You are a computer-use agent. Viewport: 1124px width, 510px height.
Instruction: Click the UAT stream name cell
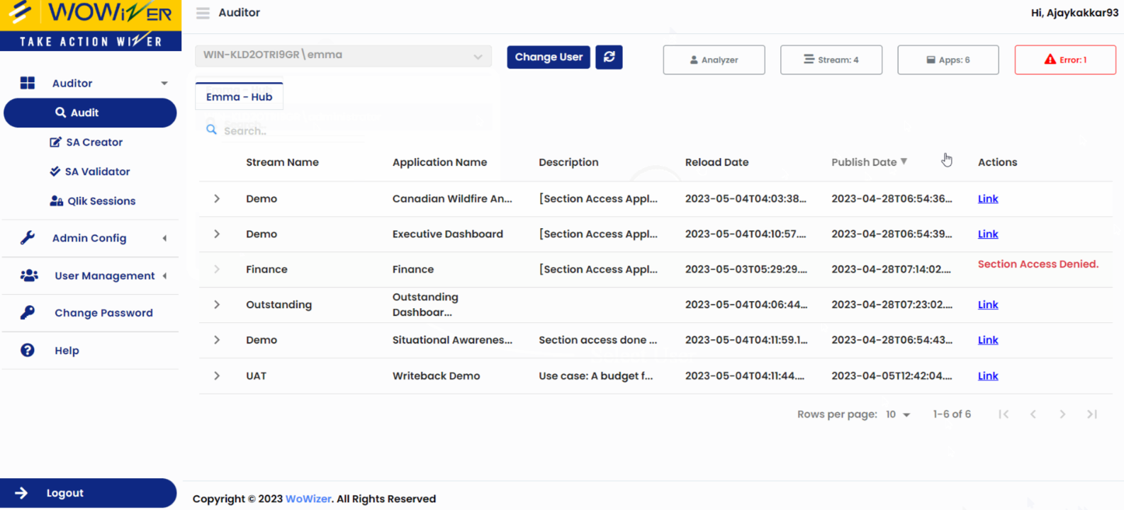(x=256, y=376)
